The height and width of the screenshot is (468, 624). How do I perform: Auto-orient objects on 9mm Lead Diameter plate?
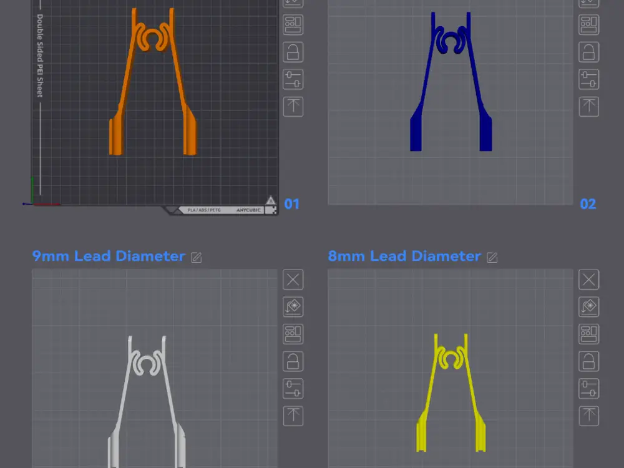tap(293, 307)
